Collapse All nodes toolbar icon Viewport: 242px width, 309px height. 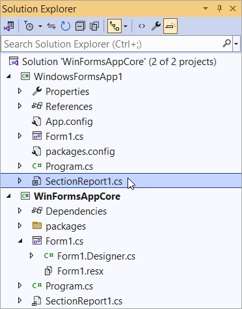point(80,26)
